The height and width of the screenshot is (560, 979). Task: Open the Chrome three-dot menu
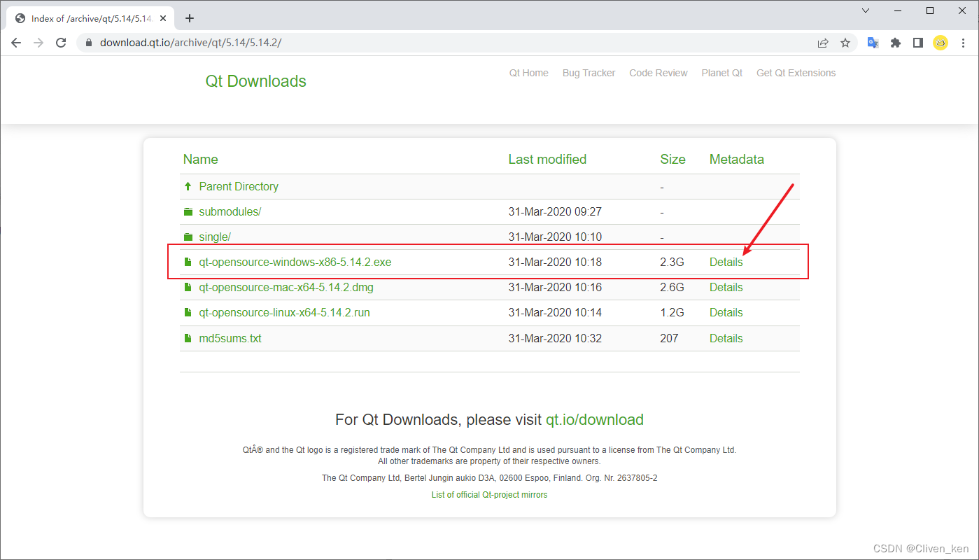coord(963,43)
